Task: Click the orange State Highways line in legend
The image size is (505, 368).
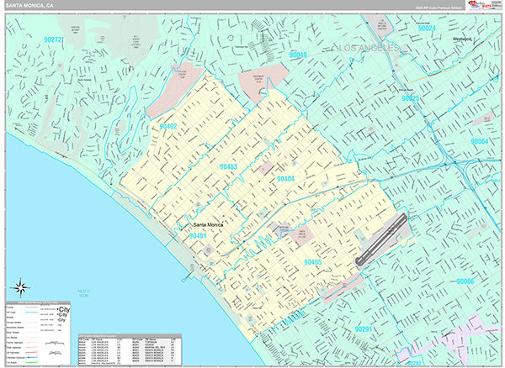Action: coord(32,348)
